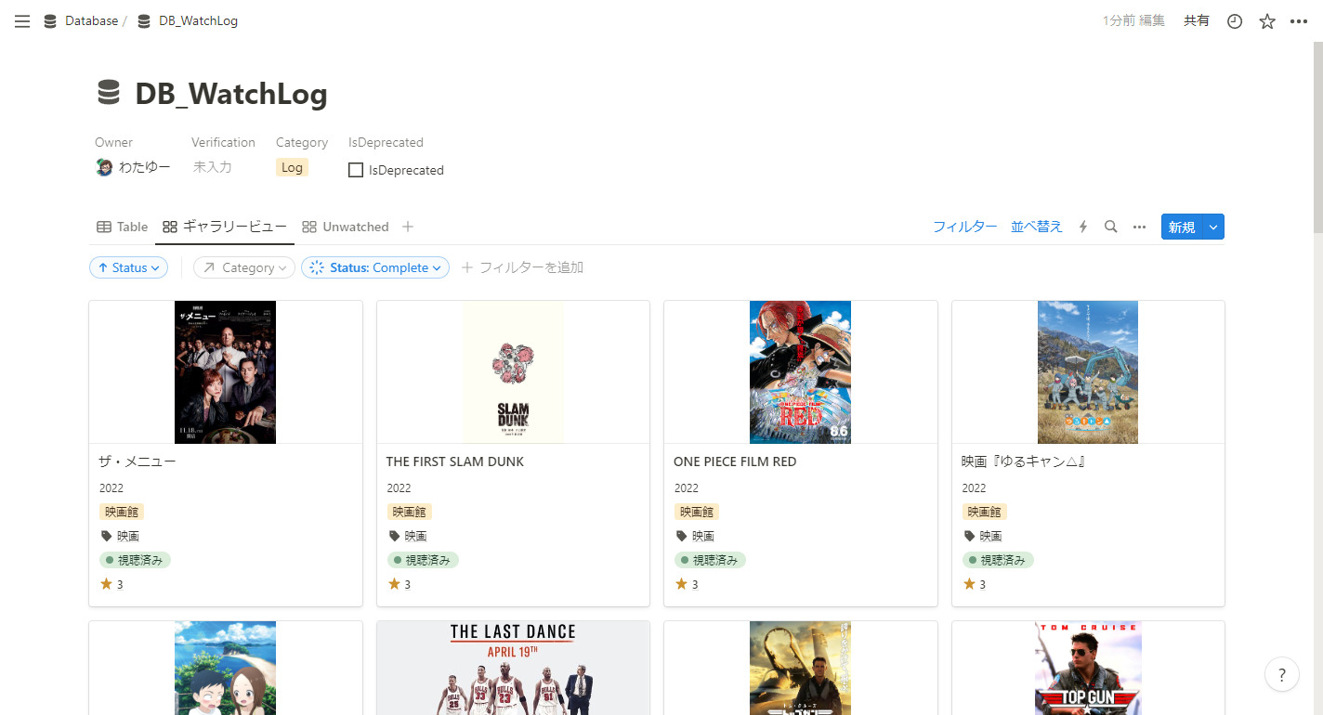The height and width of the screenshot is (715, 1323).
Task: Open the help question mark button
Action: point(1282,674)
